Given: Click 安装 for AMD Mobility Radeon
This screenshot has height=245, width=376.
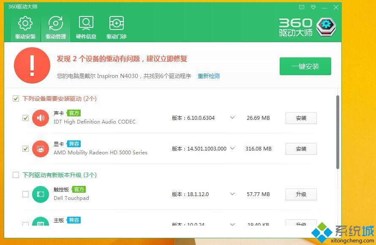Looking at the screenshot, I should coord(301,149).
